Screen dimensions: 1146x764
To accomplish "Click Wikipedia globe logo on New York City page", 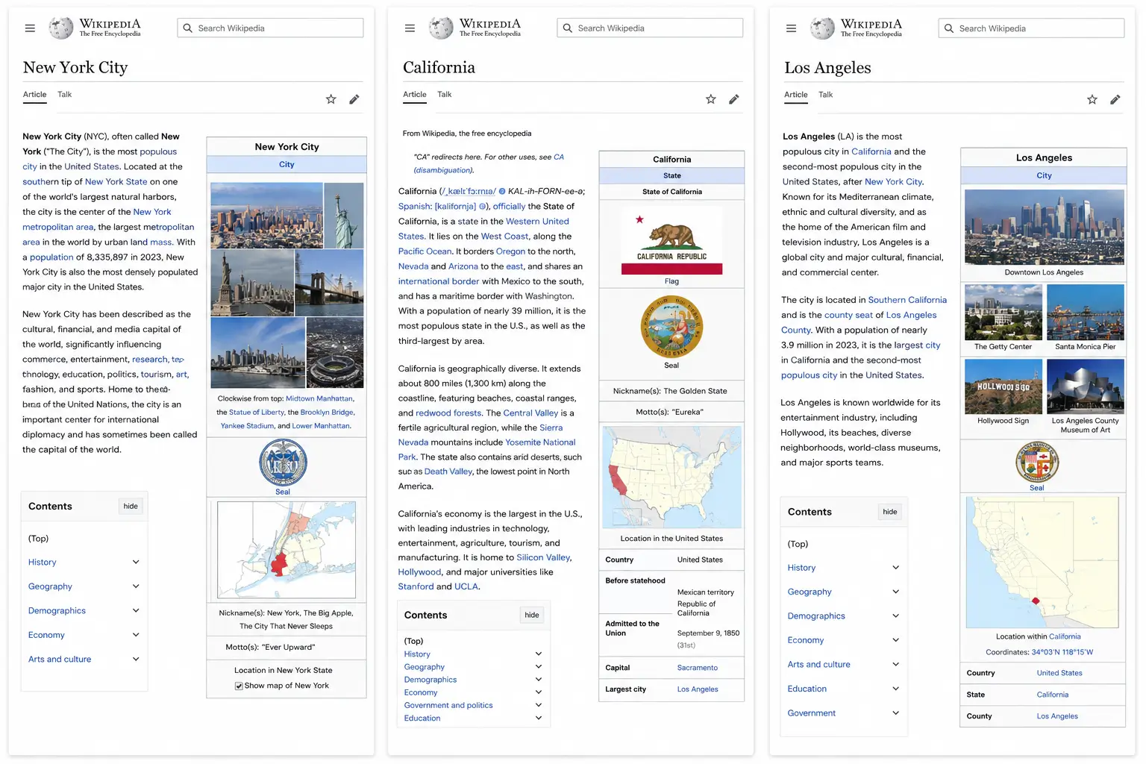I will (x=61, y=28).
